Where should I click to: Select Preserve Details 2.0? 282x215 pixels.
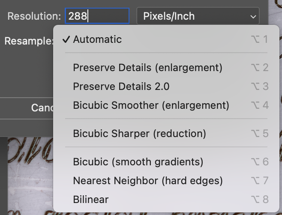click(121, 87)
